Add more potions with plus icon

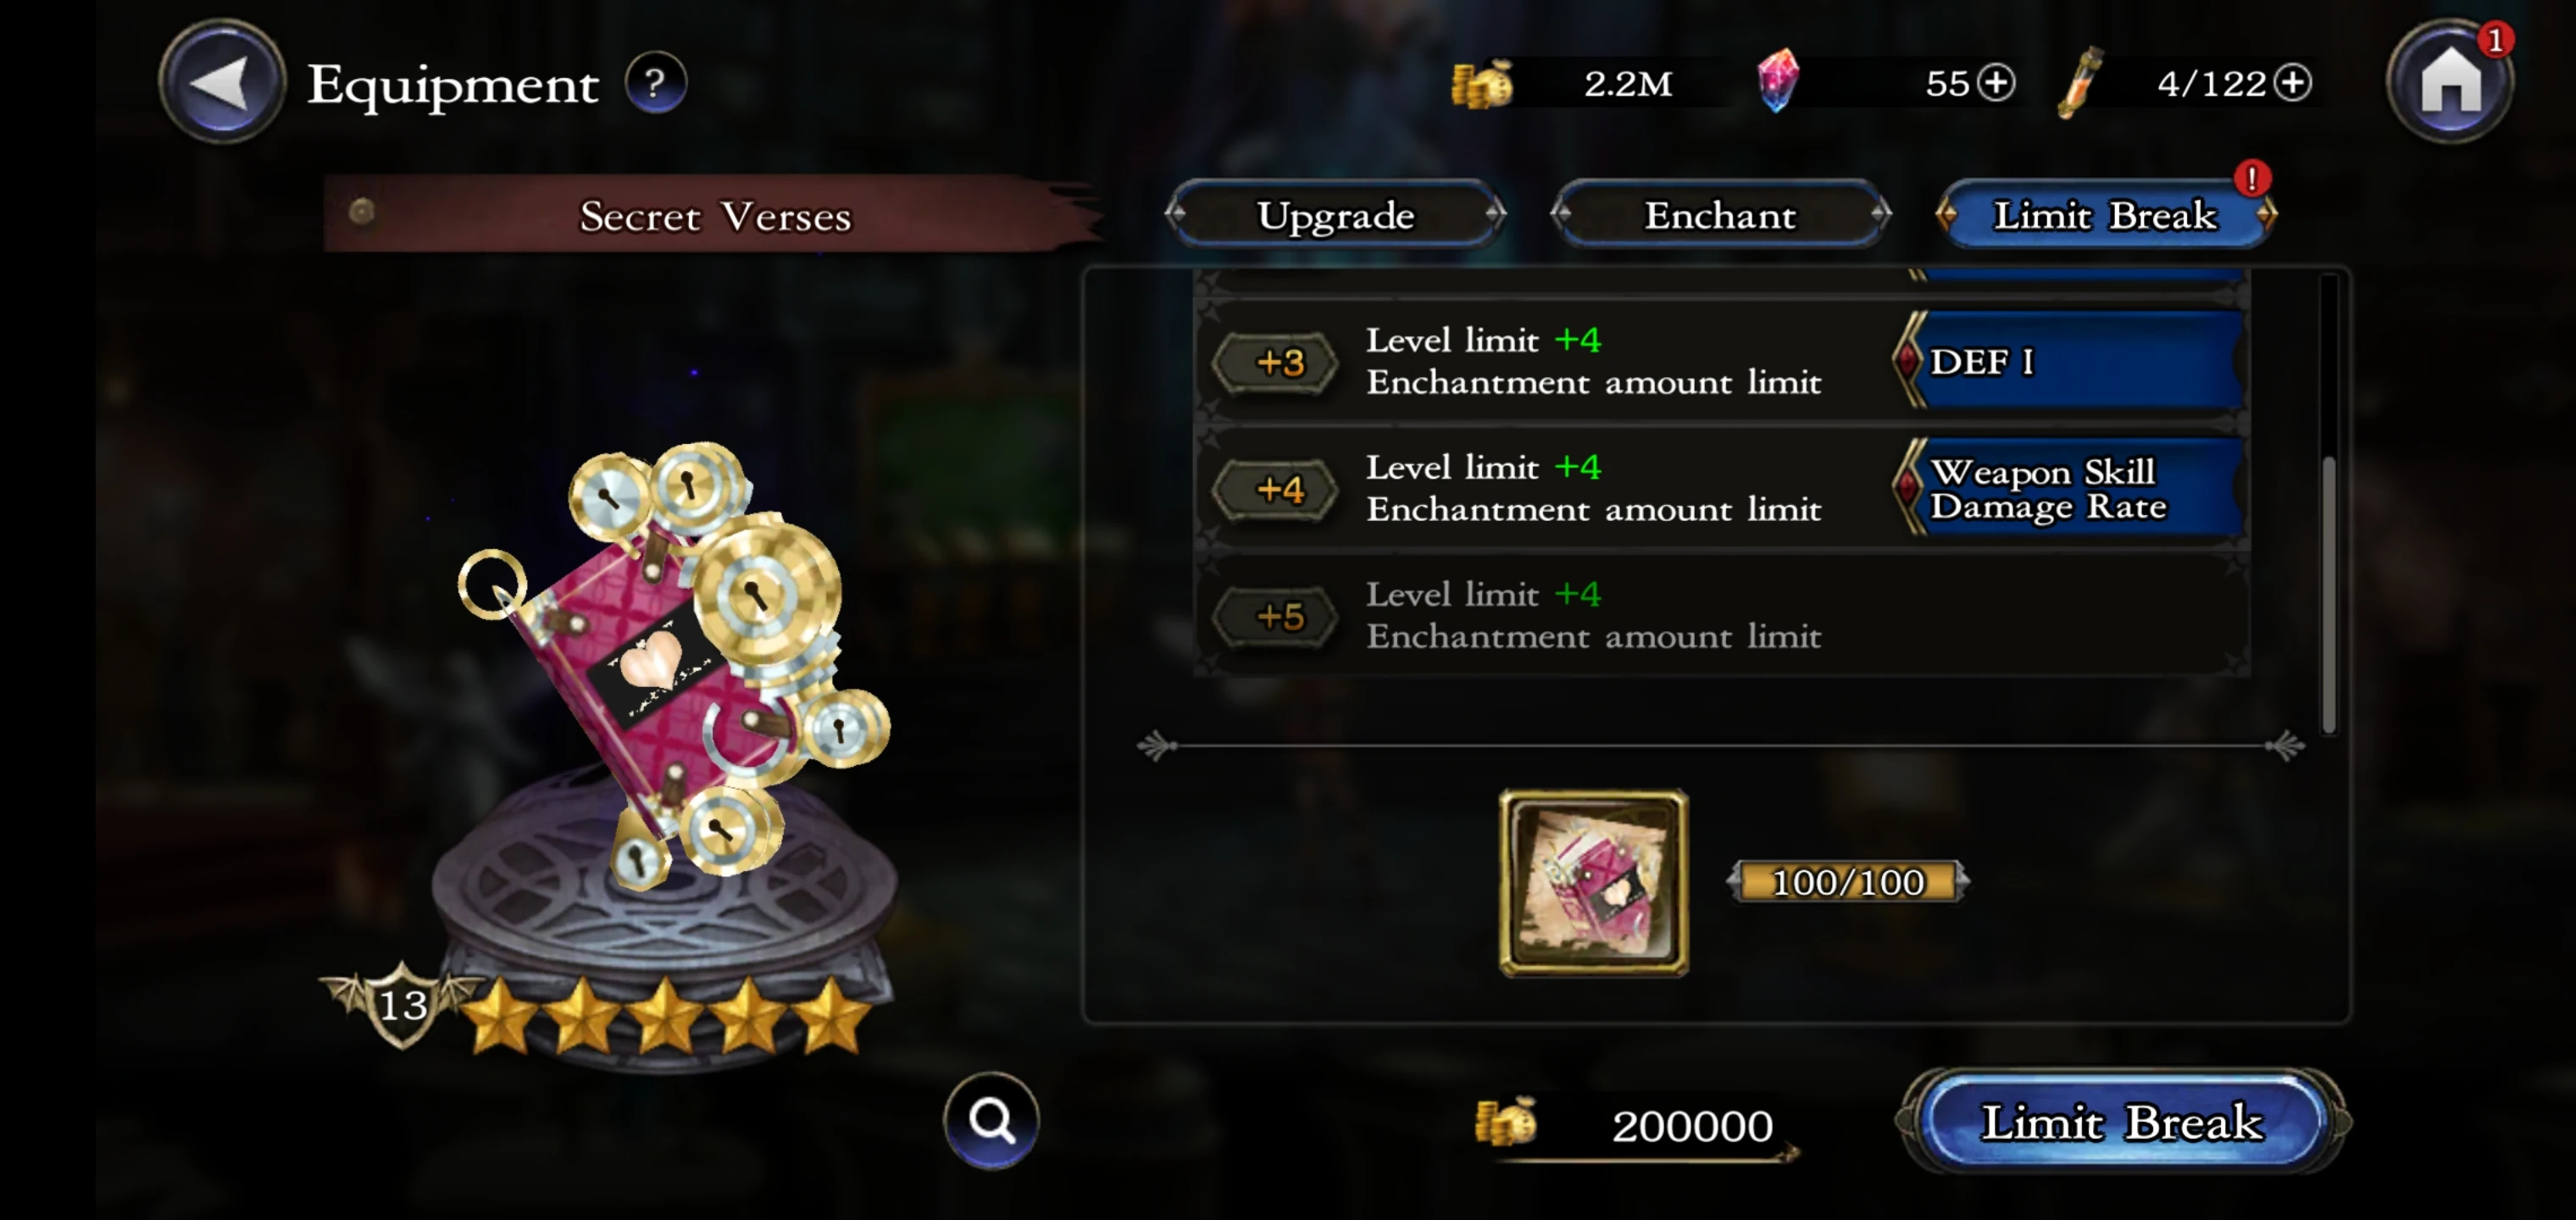(x=2292, y=82)
